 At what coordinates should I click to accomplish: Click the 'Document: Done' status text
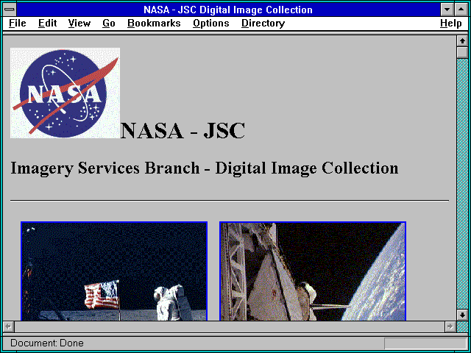coord(47,343)
